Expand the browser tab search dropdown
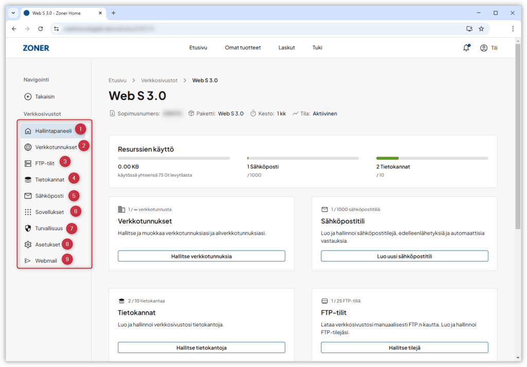The image size is (527, 367). pyautogui.click(x=13, y=13)
